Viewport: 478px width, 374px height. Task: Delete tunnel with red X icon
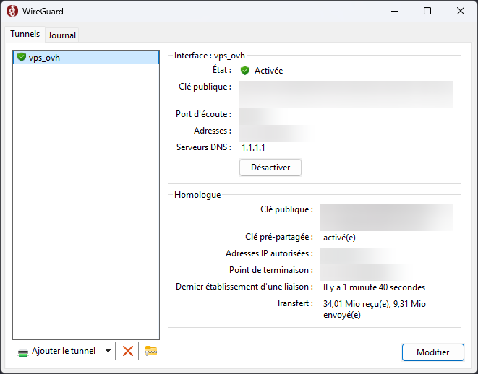[128, 351]
